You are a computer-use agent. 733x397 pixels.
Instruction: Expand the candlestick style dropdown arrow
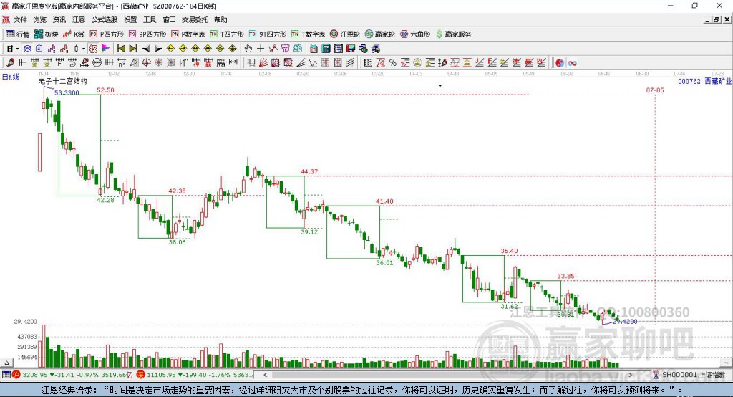point(84,49)
